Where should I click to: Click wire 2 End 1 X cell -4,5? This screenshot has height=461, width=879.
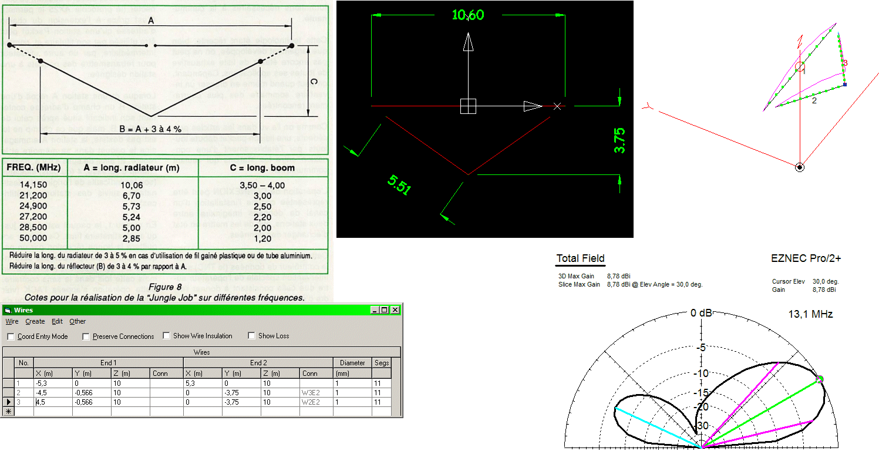click(53, 393)
